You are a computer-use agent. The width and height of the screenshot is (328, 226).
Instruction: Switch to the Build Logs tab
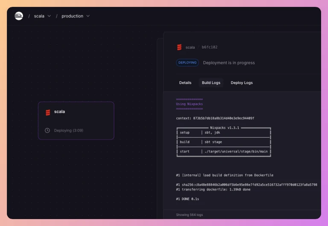pos(211,82)
